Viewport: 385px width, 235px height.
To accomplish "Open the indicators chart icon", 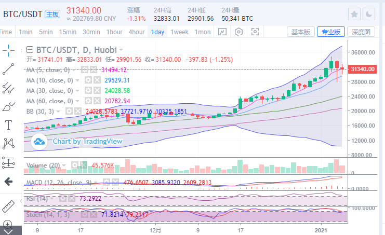I will pos(222,32).
